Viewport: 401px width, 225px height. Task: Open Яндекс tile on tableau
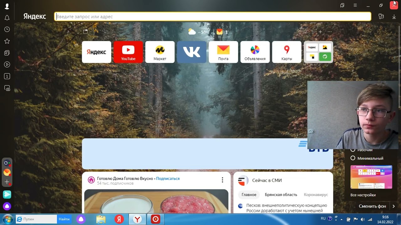96,52
